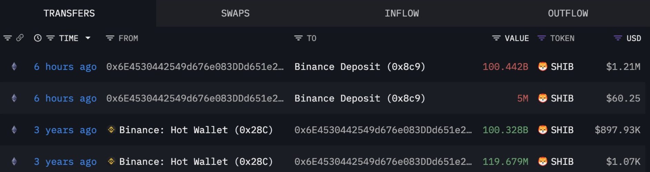The image size is (650, 172).
Task: Open the chain filter icon at far left
Action: (x=8, y=38)
